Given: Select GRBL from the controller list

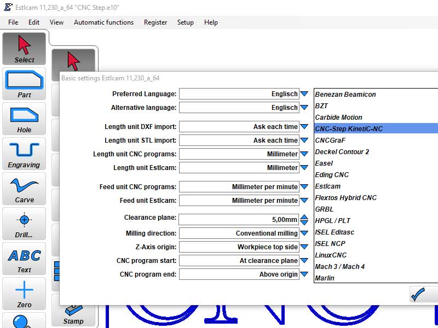Looking at the screenshot, I should pyautogui.click(x=324, y=209).
